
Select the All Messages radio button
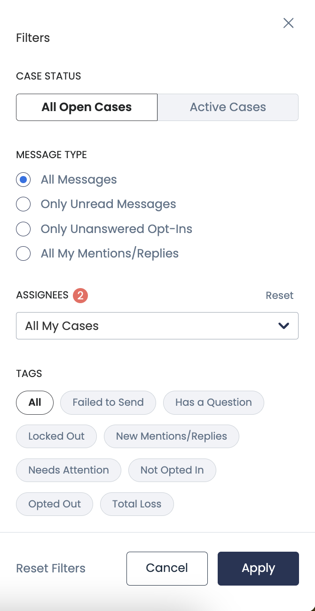click(x=24, y=179)
